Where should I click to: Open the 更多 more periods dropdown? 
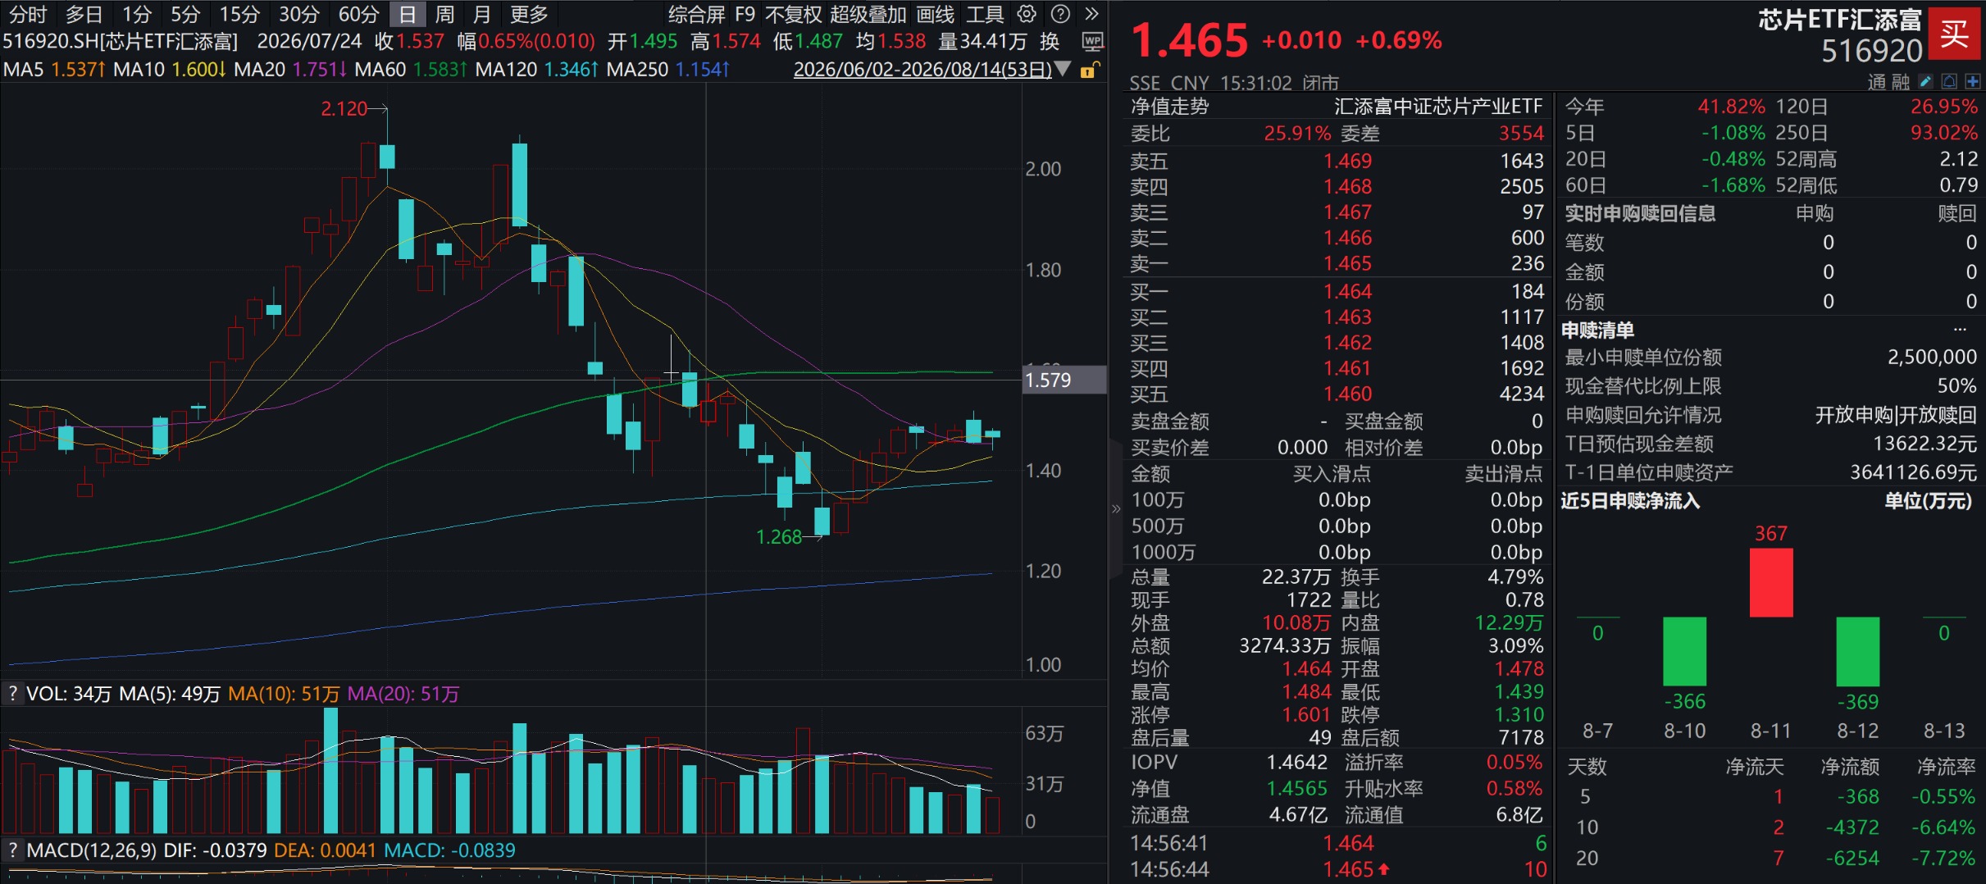coord(529,14)
